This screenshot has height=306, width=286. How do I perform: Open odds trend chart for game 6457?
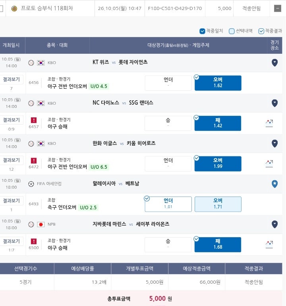[269, 123]
